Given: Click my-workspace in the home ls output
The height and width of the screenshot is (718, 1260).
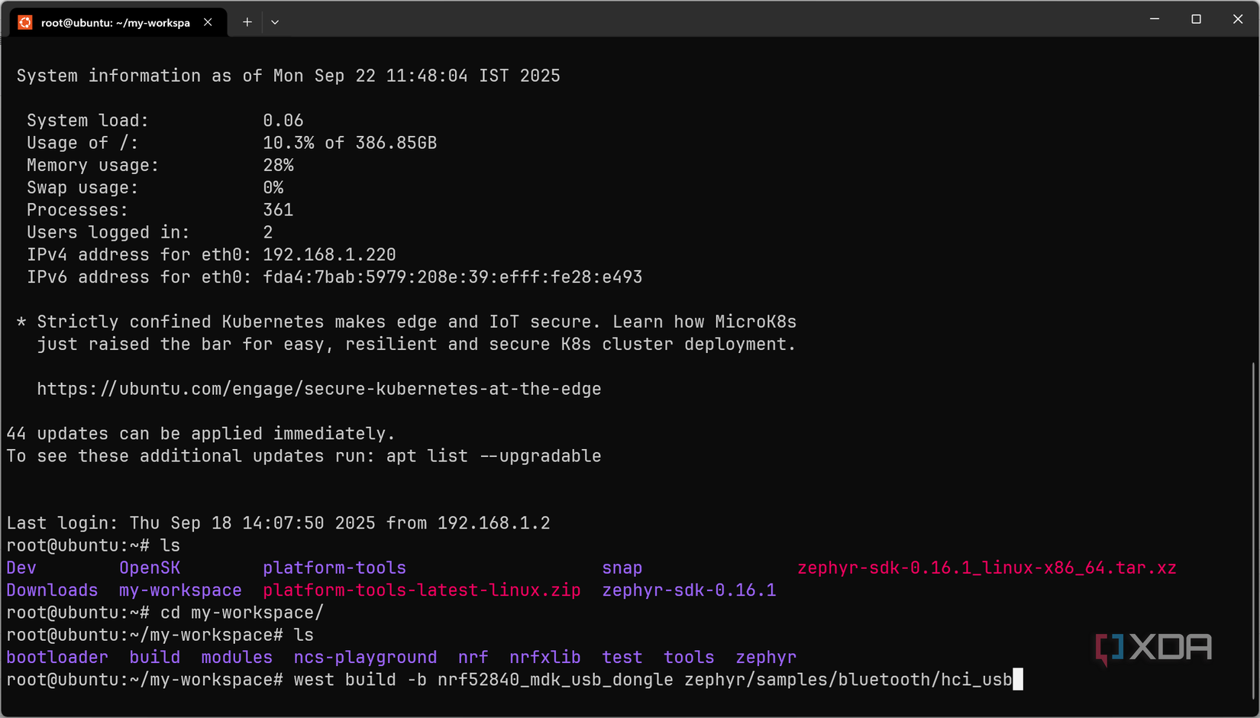Looking at the screenshot, I should coord(180,590).
